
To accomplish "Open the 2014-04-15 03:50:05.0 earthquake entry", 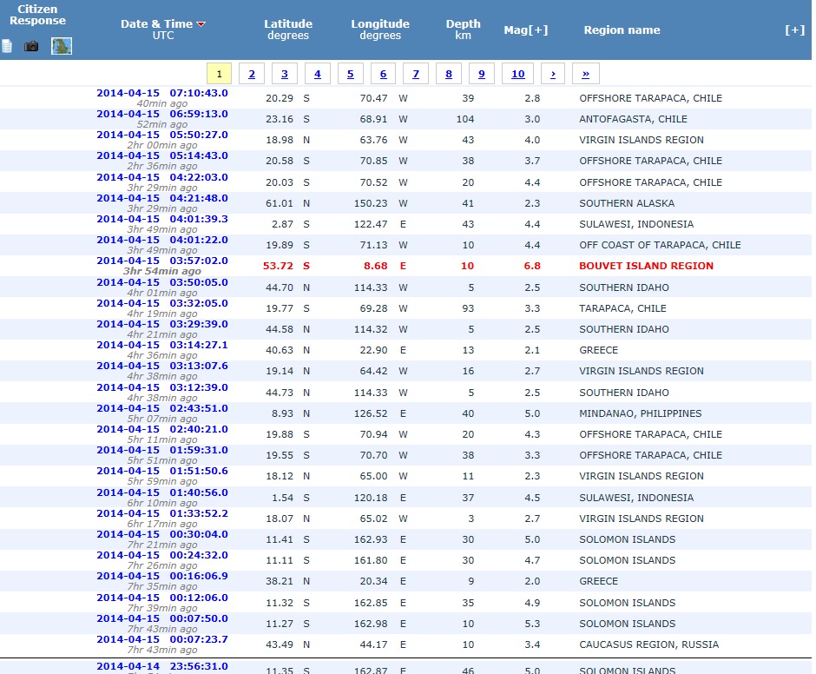I will coord(162,282).
